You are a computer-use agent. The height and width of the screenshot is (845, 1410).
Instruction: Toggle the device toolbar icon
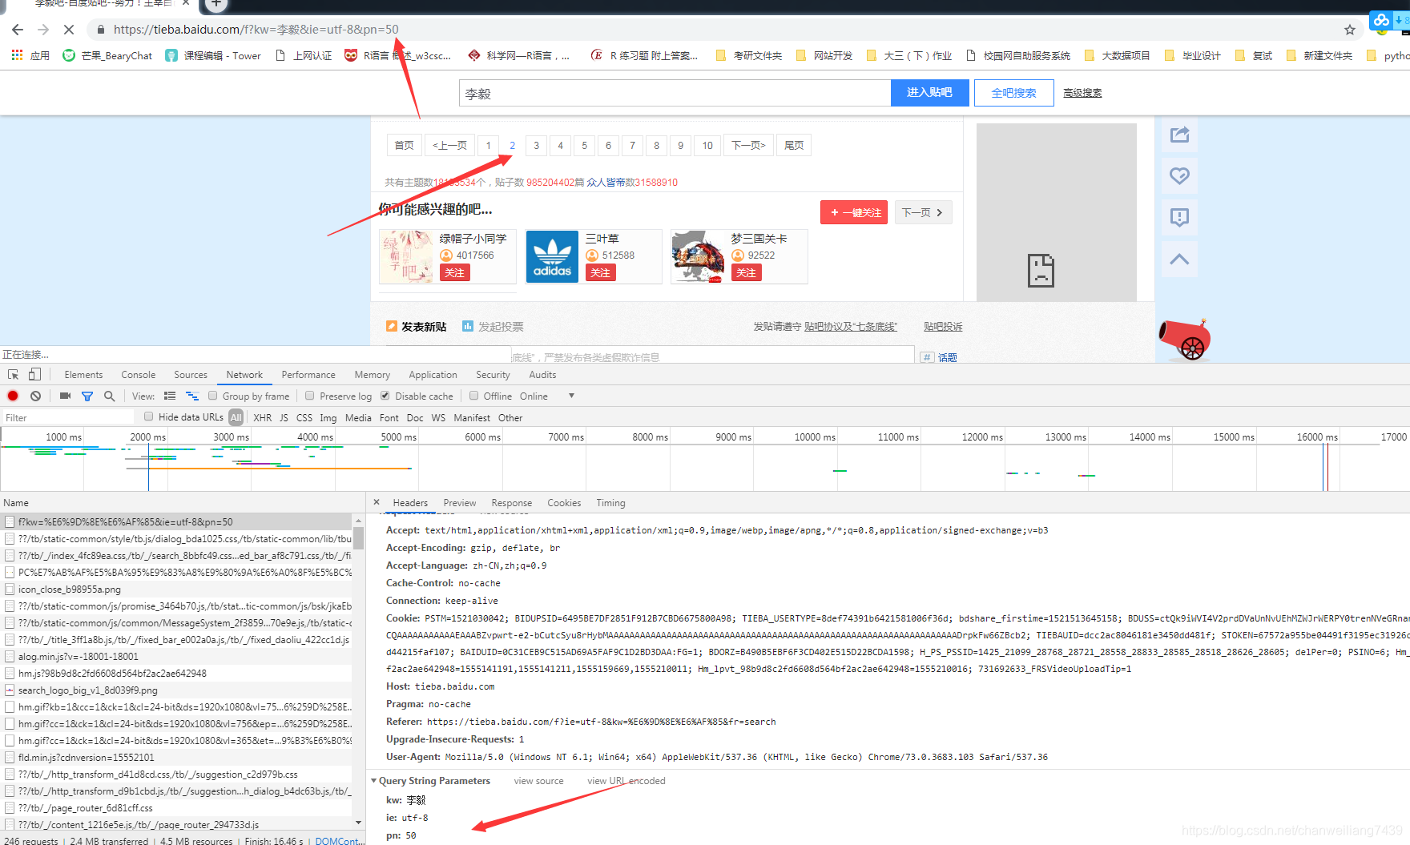click(x=34, y=374)
